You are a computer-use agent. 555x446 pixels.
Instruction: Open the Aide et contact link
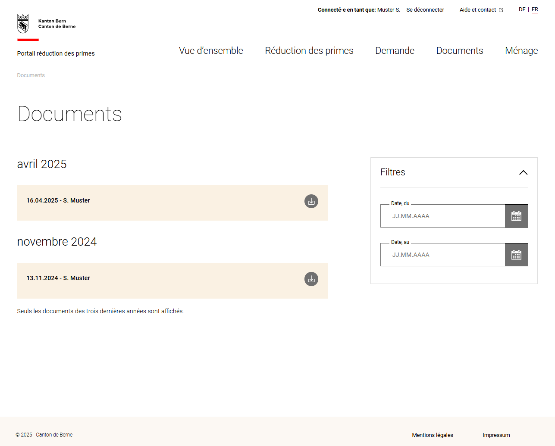[x=477, y=10]
